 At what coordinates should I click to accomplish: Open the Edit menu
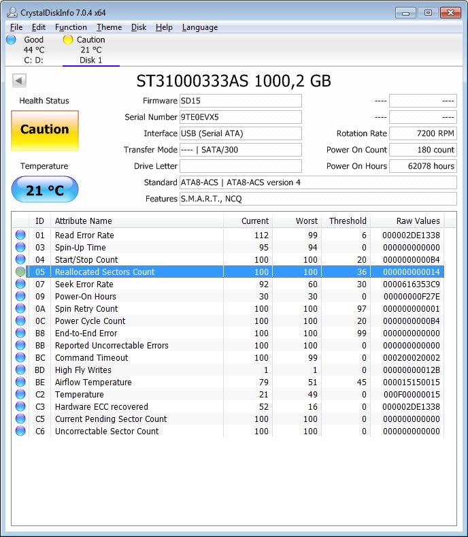point(39,27)
